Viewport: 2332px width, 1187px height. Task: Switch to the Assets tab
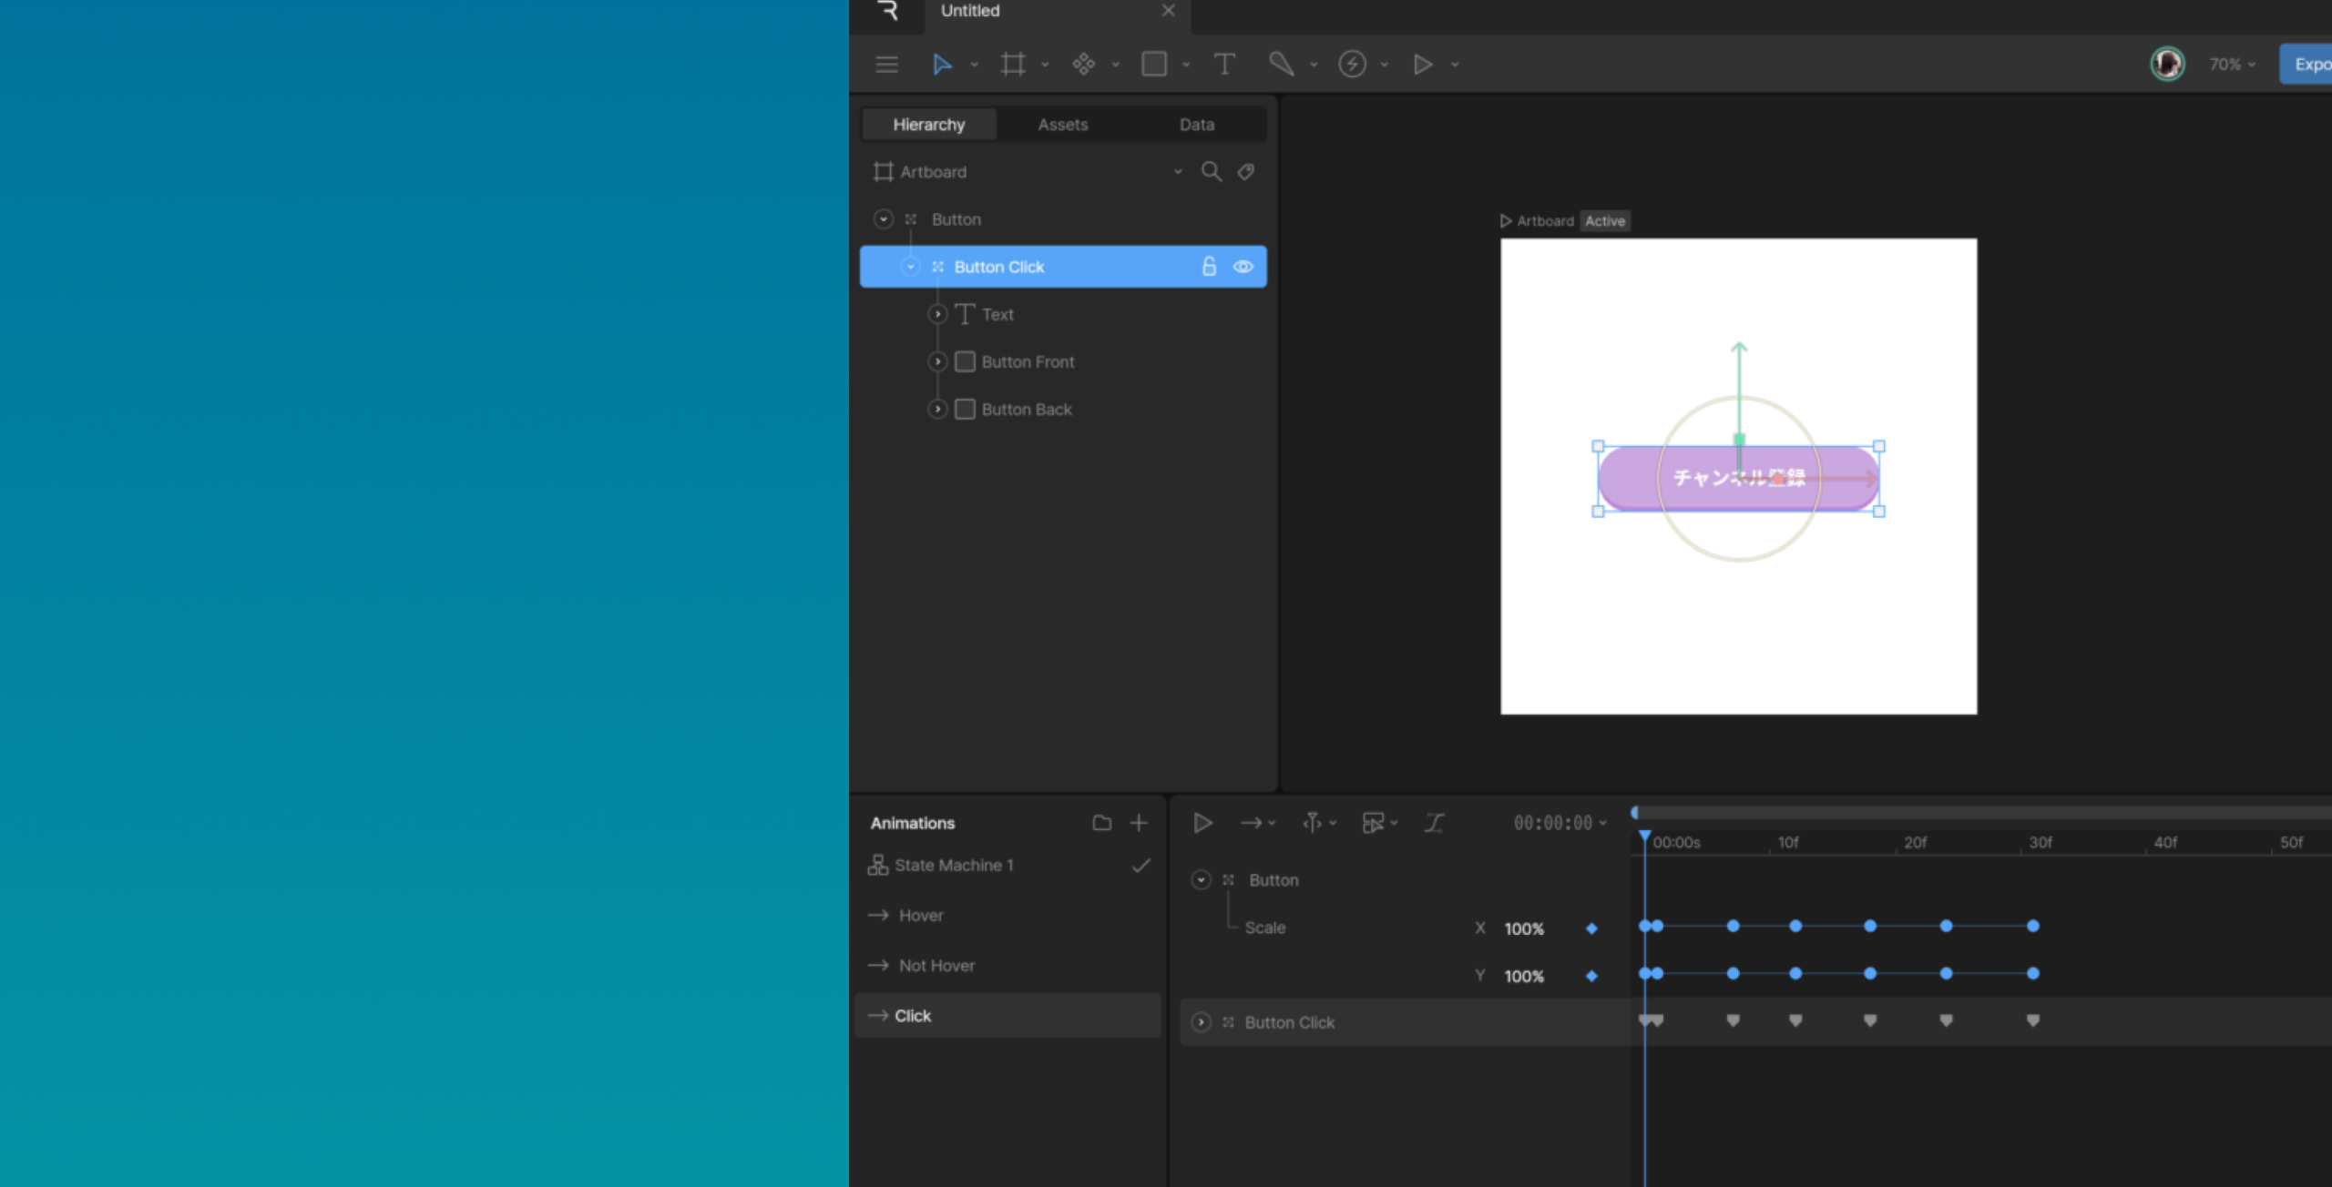click(x=1062, y=125)
